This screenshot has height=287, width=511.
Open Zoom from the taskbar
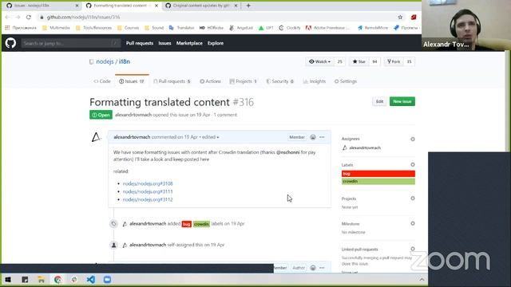click(107, 280)
